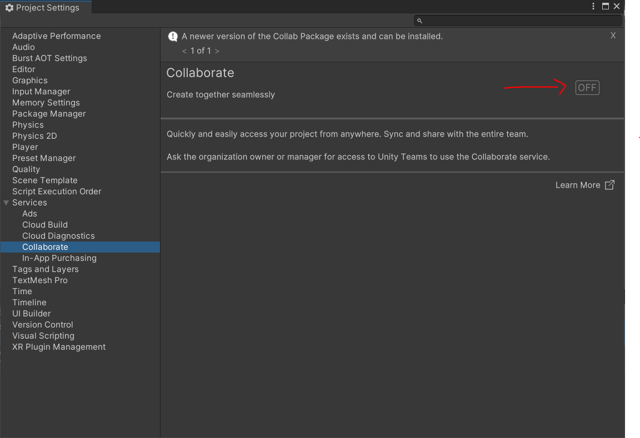
Task: Open Editor settings
Action: pos(24,69)
